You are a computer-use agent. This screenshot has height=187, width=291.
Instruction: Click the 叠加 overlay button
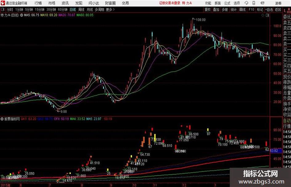pyautogui.click(x=216, y=10)
